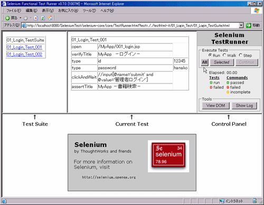264x205 pixels.
Task: Click the Tests column header
Action: pyautogui.click(x=214, y=78)
